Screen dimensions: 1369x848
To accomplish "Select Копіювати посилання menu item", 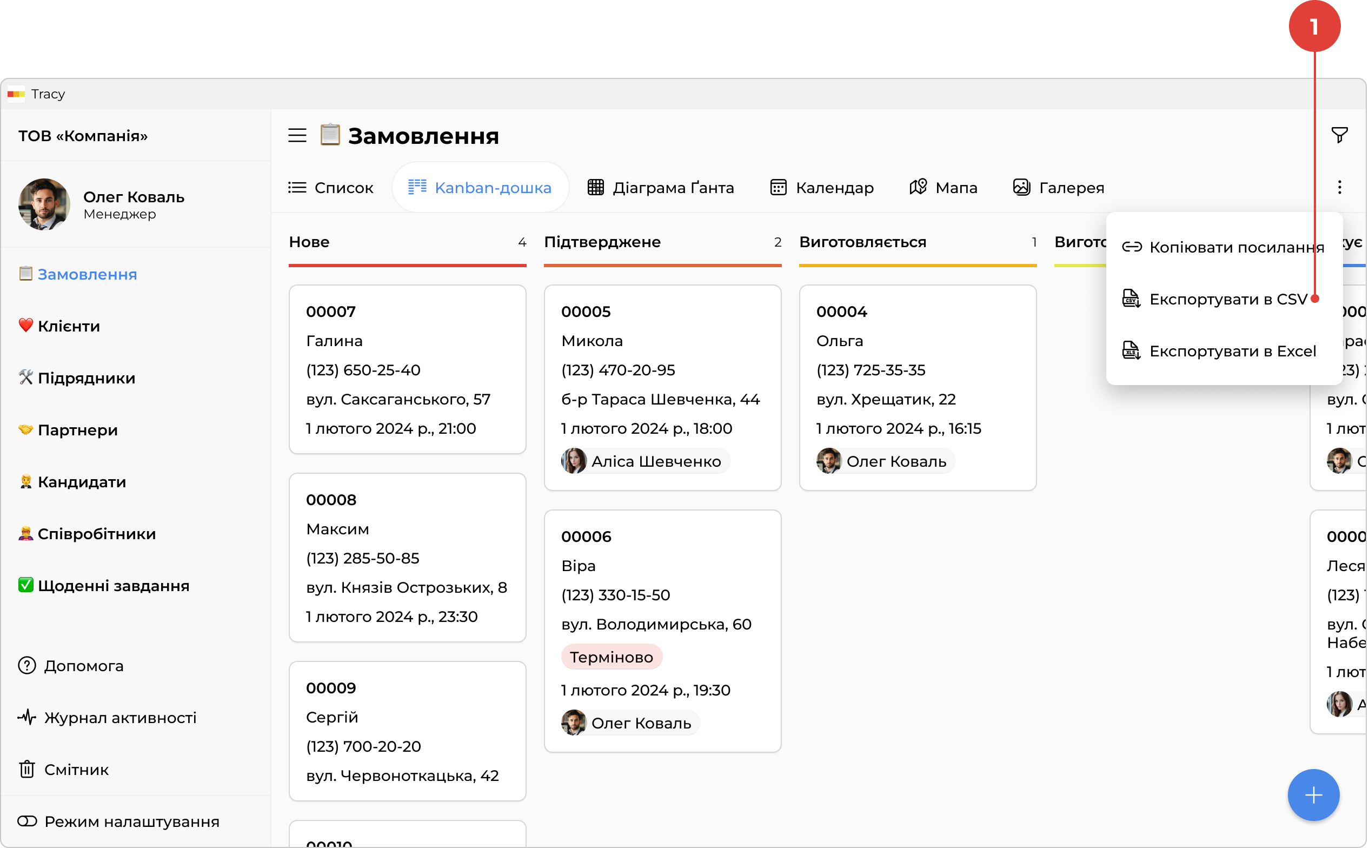I will tap(1223, 247).
